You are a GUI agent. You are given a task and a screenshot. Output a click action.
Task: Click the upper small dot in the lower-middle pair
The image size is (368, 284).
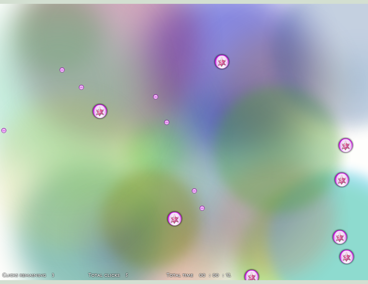click(x=194, y=190)
